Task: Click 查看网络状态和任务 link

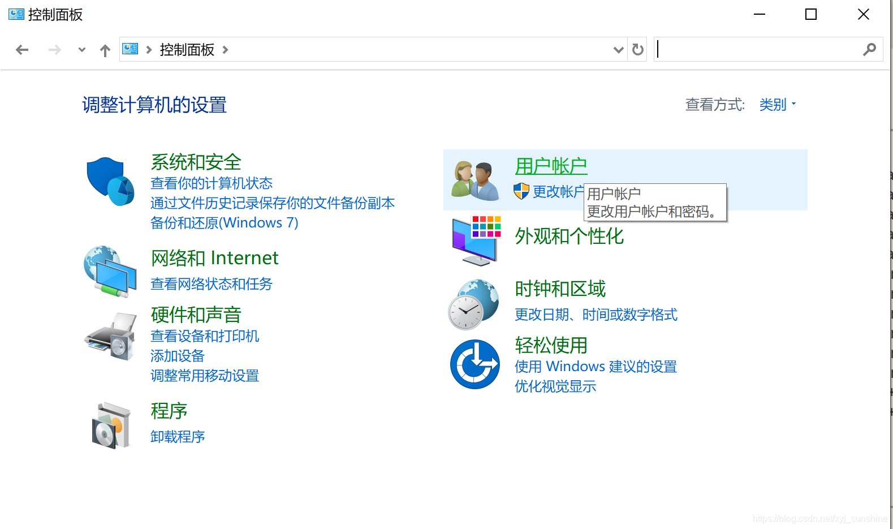Action: click(x=212, y=284)
